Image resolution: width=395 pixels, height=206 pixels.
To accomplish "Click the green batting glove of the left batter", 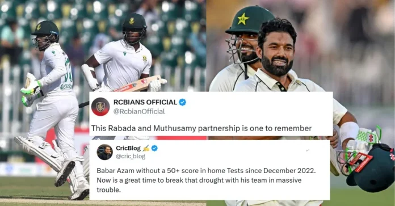I will point(31,87).
